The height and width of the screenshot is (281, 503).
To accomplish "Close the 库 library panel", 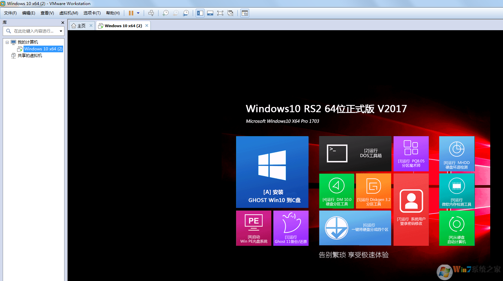I will [62, 22].
